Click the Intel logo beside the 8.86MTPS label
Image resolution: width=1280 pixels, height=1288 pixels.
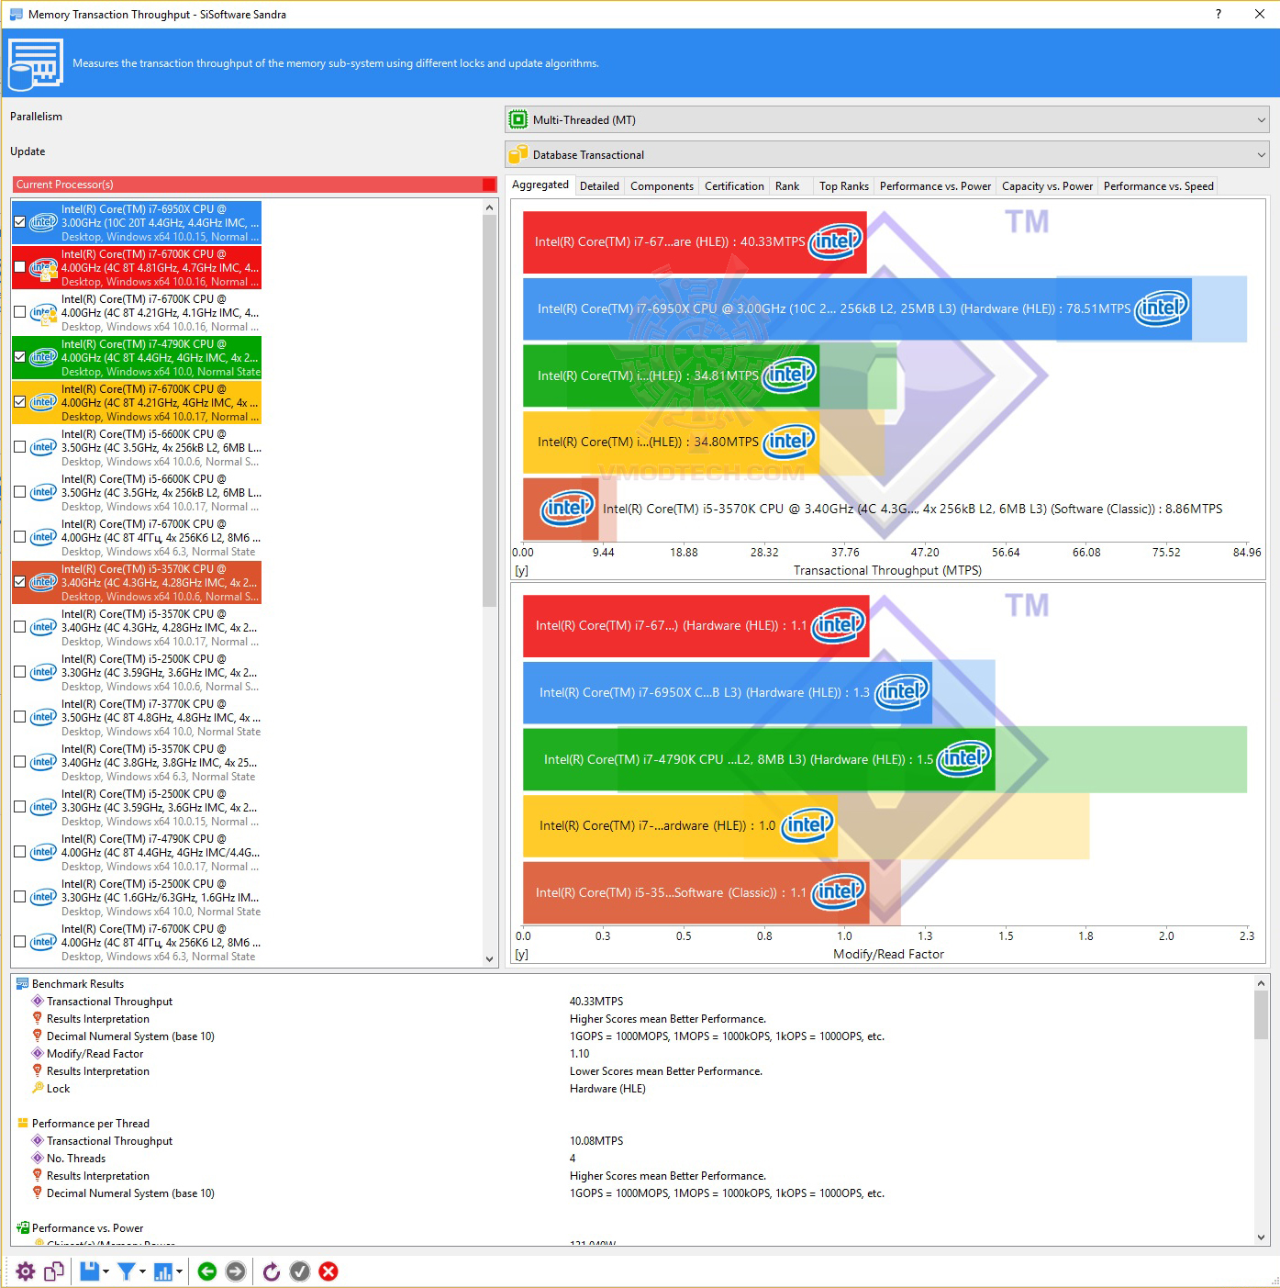(568, 508)
